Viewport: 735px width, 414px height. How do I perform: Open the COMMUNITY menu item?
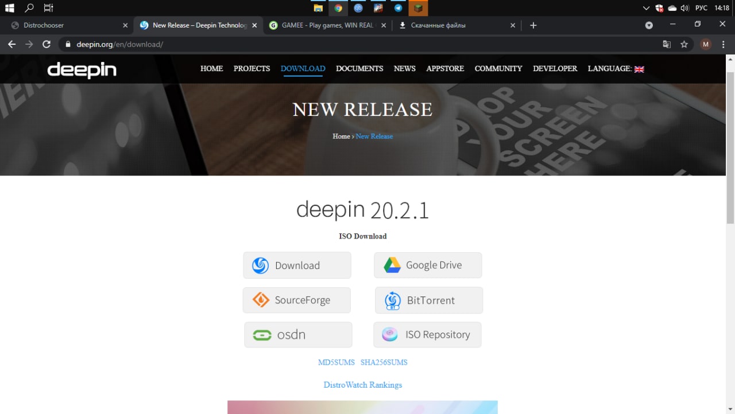coord(498,68)
